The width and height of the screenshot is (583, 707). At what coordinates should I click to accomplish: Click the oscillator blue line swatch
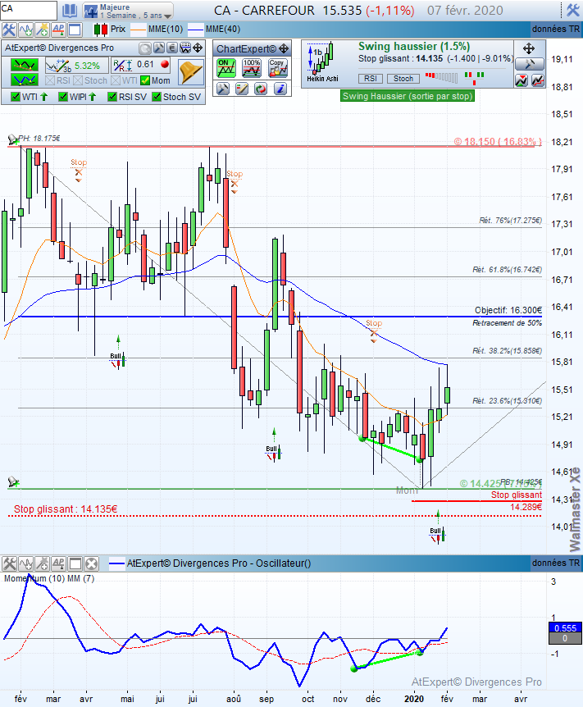pos(116,563)
